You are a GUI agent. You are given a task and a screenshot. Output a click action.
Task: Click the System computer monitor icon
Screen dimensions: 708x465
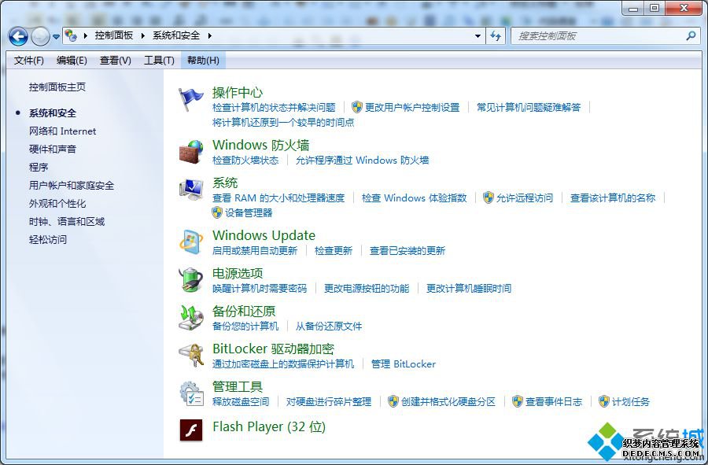point(191,190)
